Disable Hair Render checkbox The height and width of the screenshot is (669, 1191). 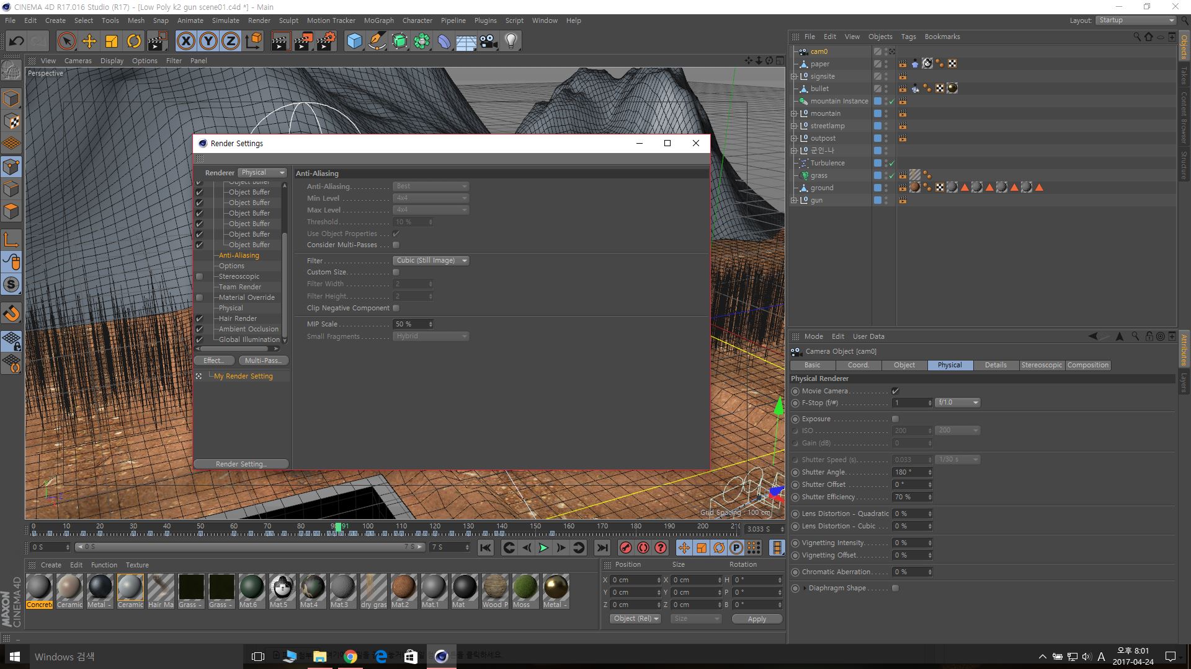click(199, 318)
